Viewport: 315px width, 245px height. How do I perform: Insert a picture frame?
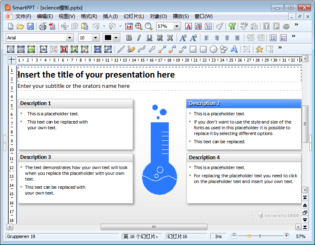click(31, 49)
